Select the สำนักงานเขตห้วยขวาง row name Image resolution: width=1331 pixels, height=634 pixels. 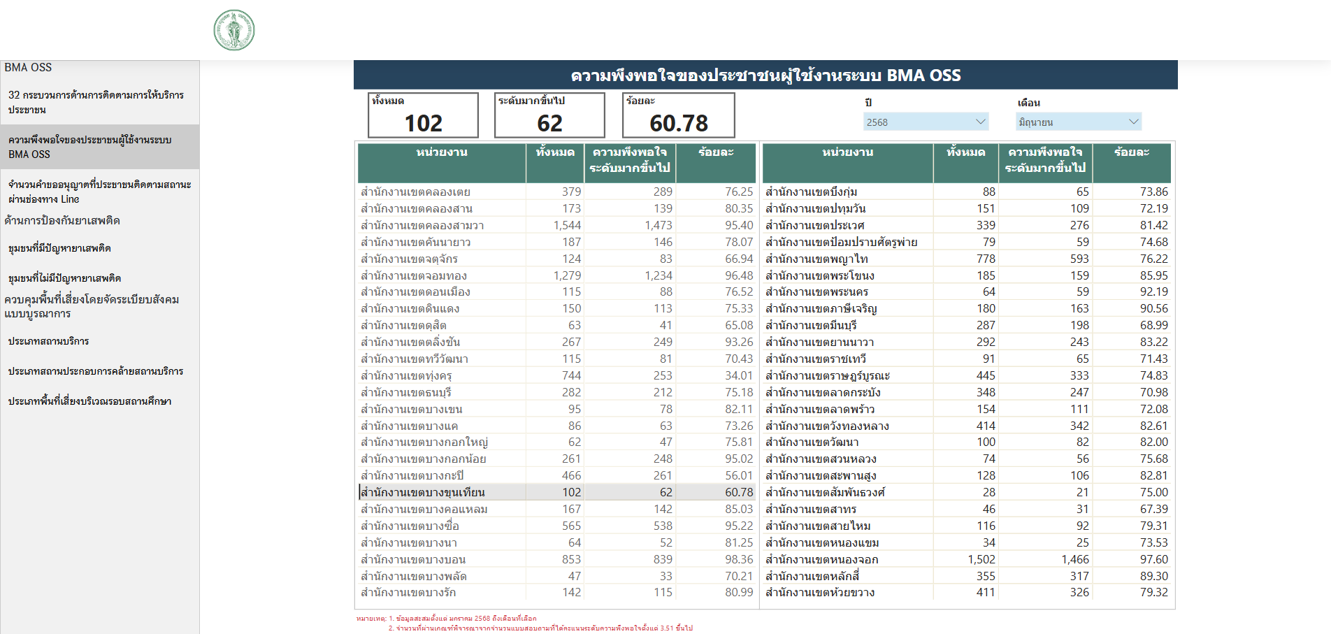tap(820, 592)
